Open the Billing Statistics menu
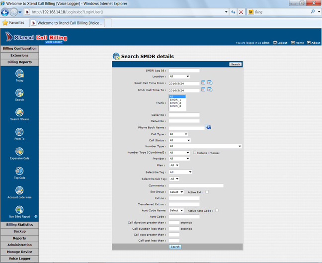Viewport: 322px width, 263px height. (19, 225)
